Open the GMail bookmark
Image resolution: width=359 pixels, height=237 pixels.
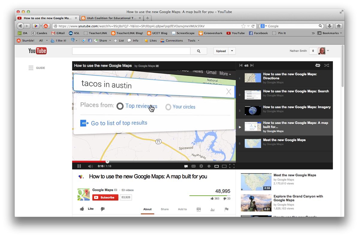58,33
